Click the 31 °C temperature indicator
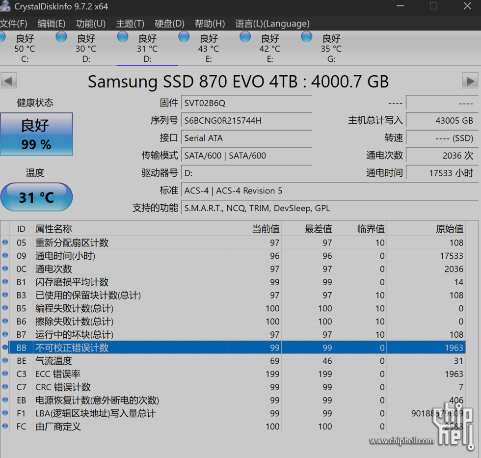The height and width of the screenshot is (458, 481). coord(36,197)
